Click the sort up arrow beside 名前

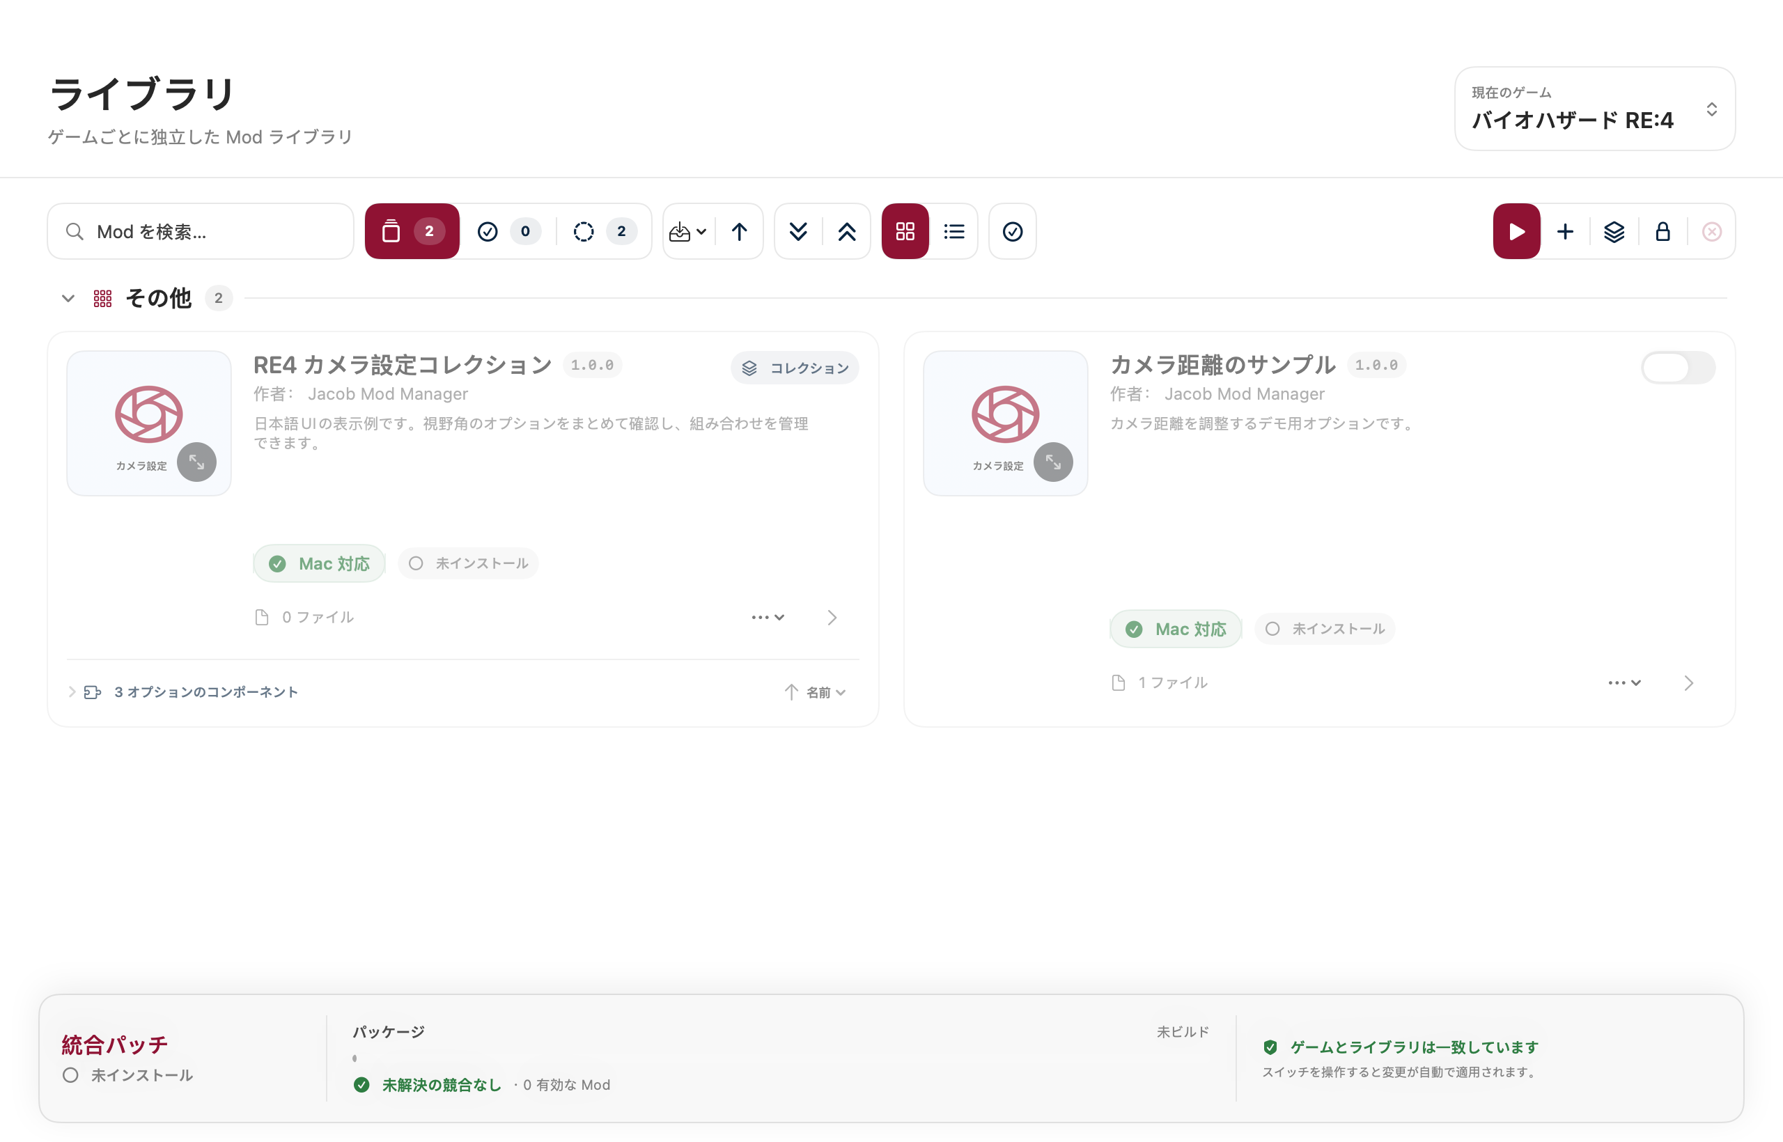click(x=791, y=692)
